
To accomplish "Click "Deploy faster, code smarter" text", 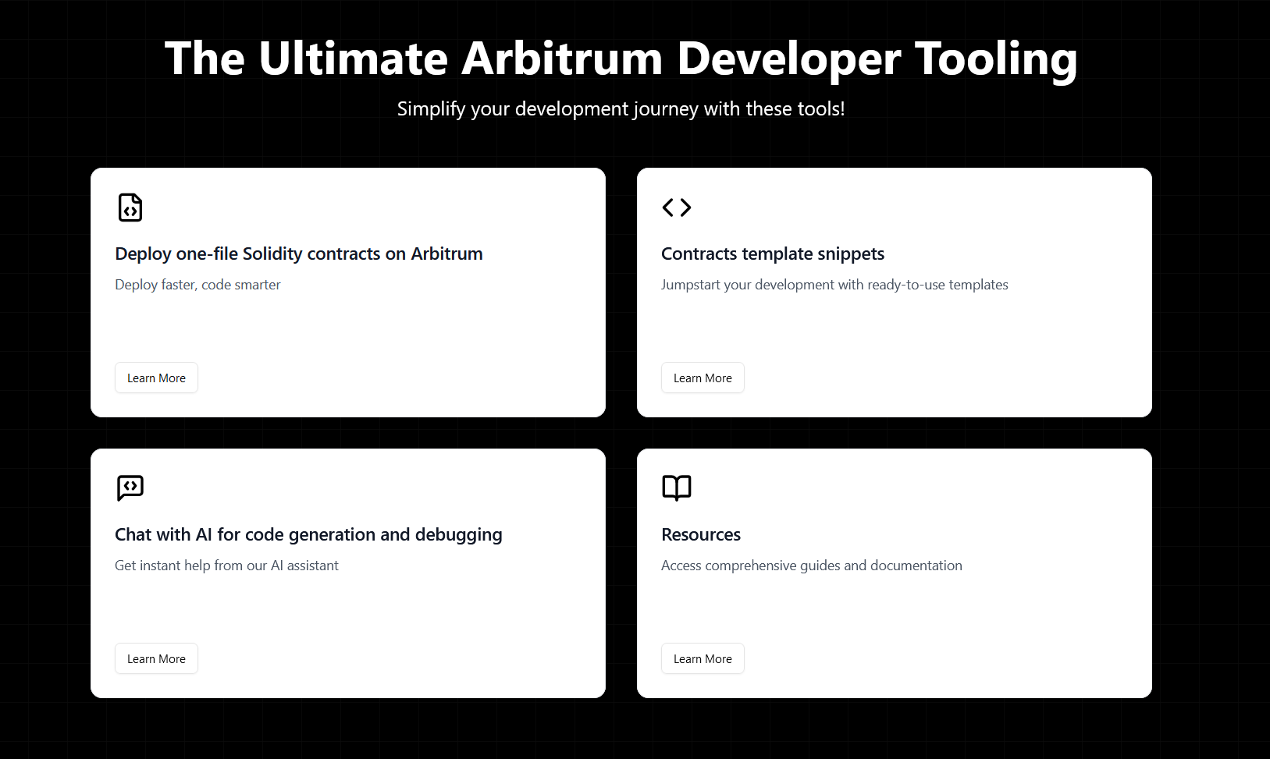I will click(x=197, y=285).
